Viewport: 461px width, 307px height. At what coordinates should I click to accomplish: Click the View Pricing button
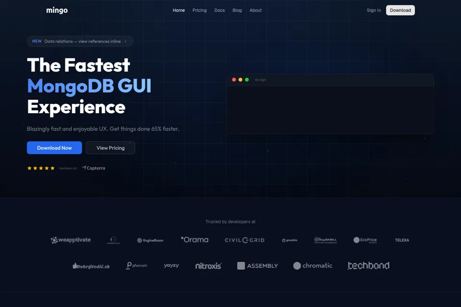[x=110, y=148]
